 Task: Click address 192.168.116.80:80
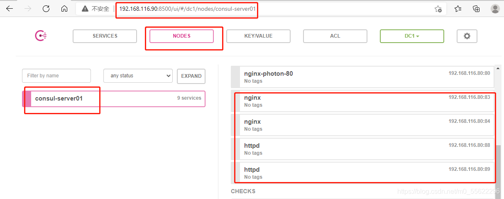point(469,73)
